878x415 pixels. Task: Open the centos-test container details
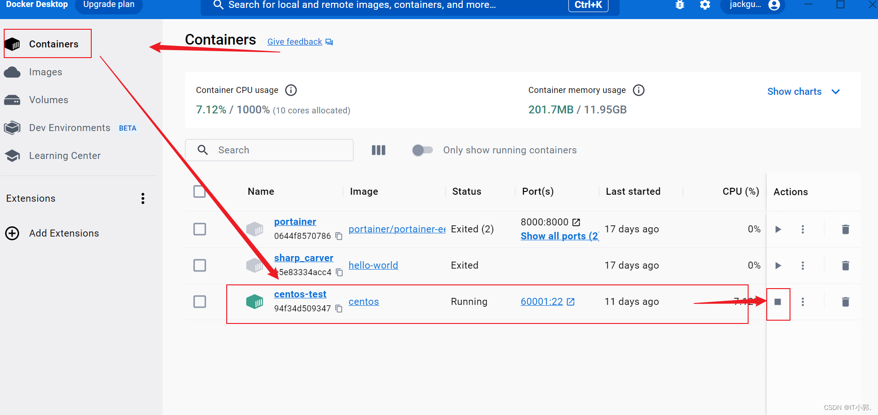pyautogui.click(x=300, y=294)
